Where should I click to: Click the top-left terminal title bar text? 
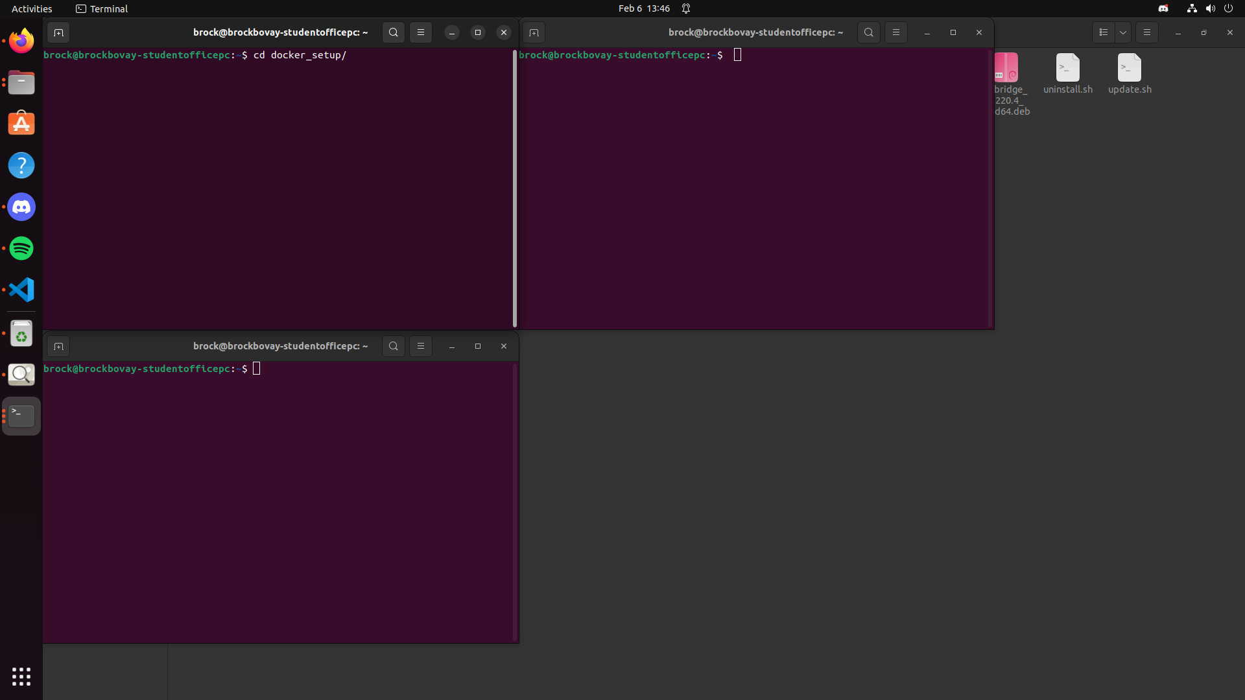tap(280, 32)
